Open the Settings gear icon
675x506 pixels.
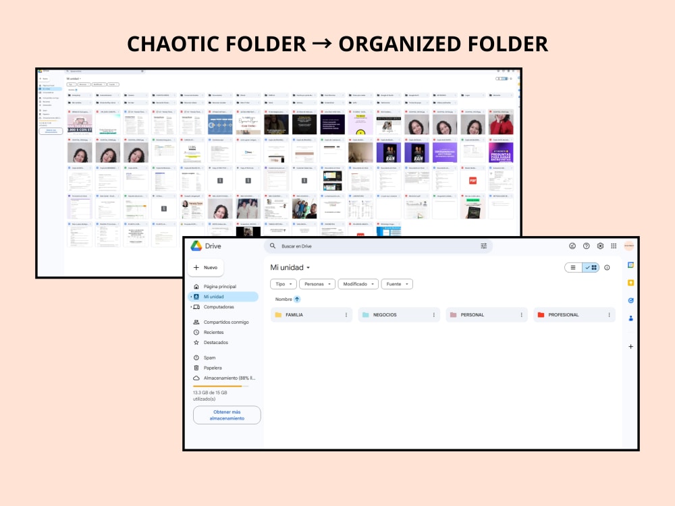point(600,246)
